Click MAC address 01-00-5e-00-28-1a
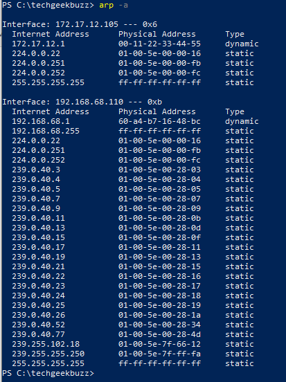Viewport: 286px width, 382px height. coord(159,315)
